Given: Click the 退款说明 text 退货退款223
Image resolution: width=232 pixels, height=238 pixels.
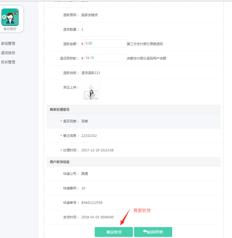Looking at the screenshot, I should [x=91, y=73].
